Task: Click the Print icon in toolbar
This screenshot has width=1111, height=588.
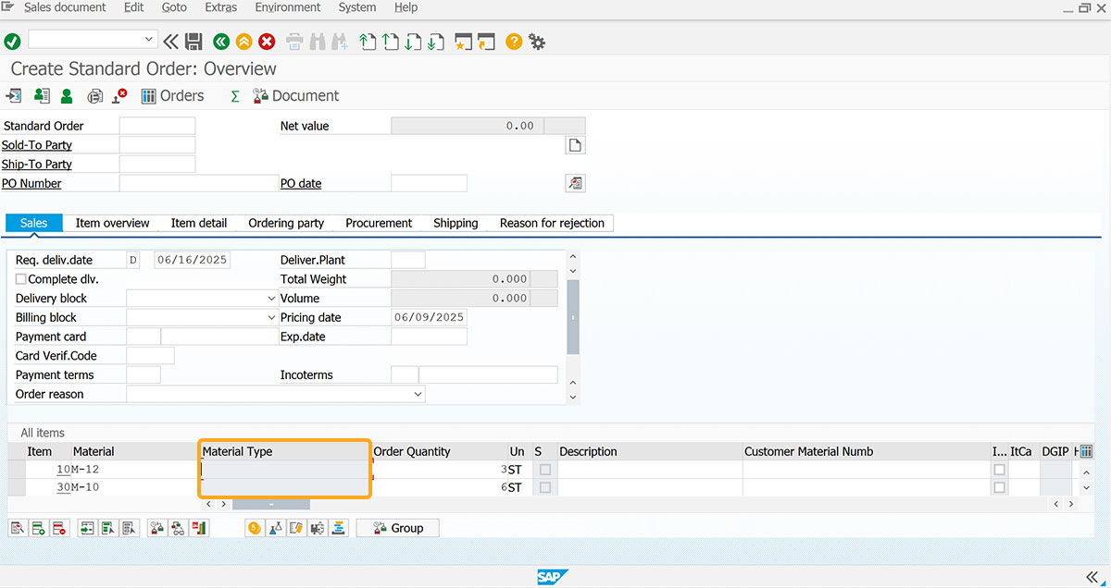Action: (x=294, y=41)
